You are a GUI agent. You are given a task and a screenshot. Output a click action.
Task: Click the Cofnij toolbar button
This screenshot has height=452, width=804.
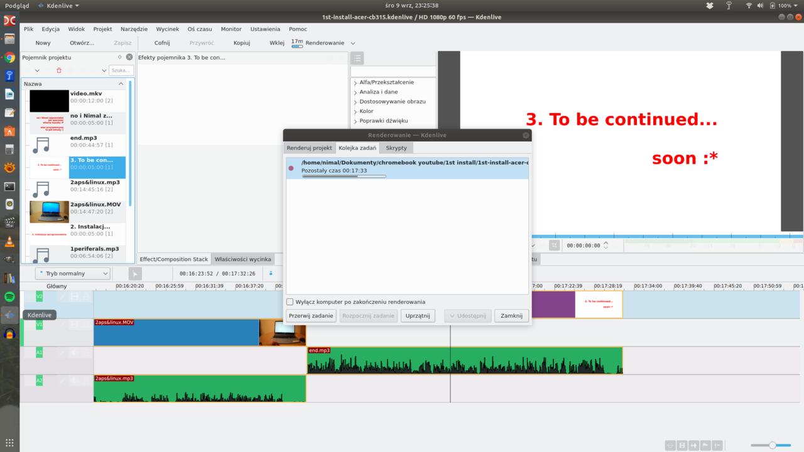pyautogui.click(x=162, y=43)
